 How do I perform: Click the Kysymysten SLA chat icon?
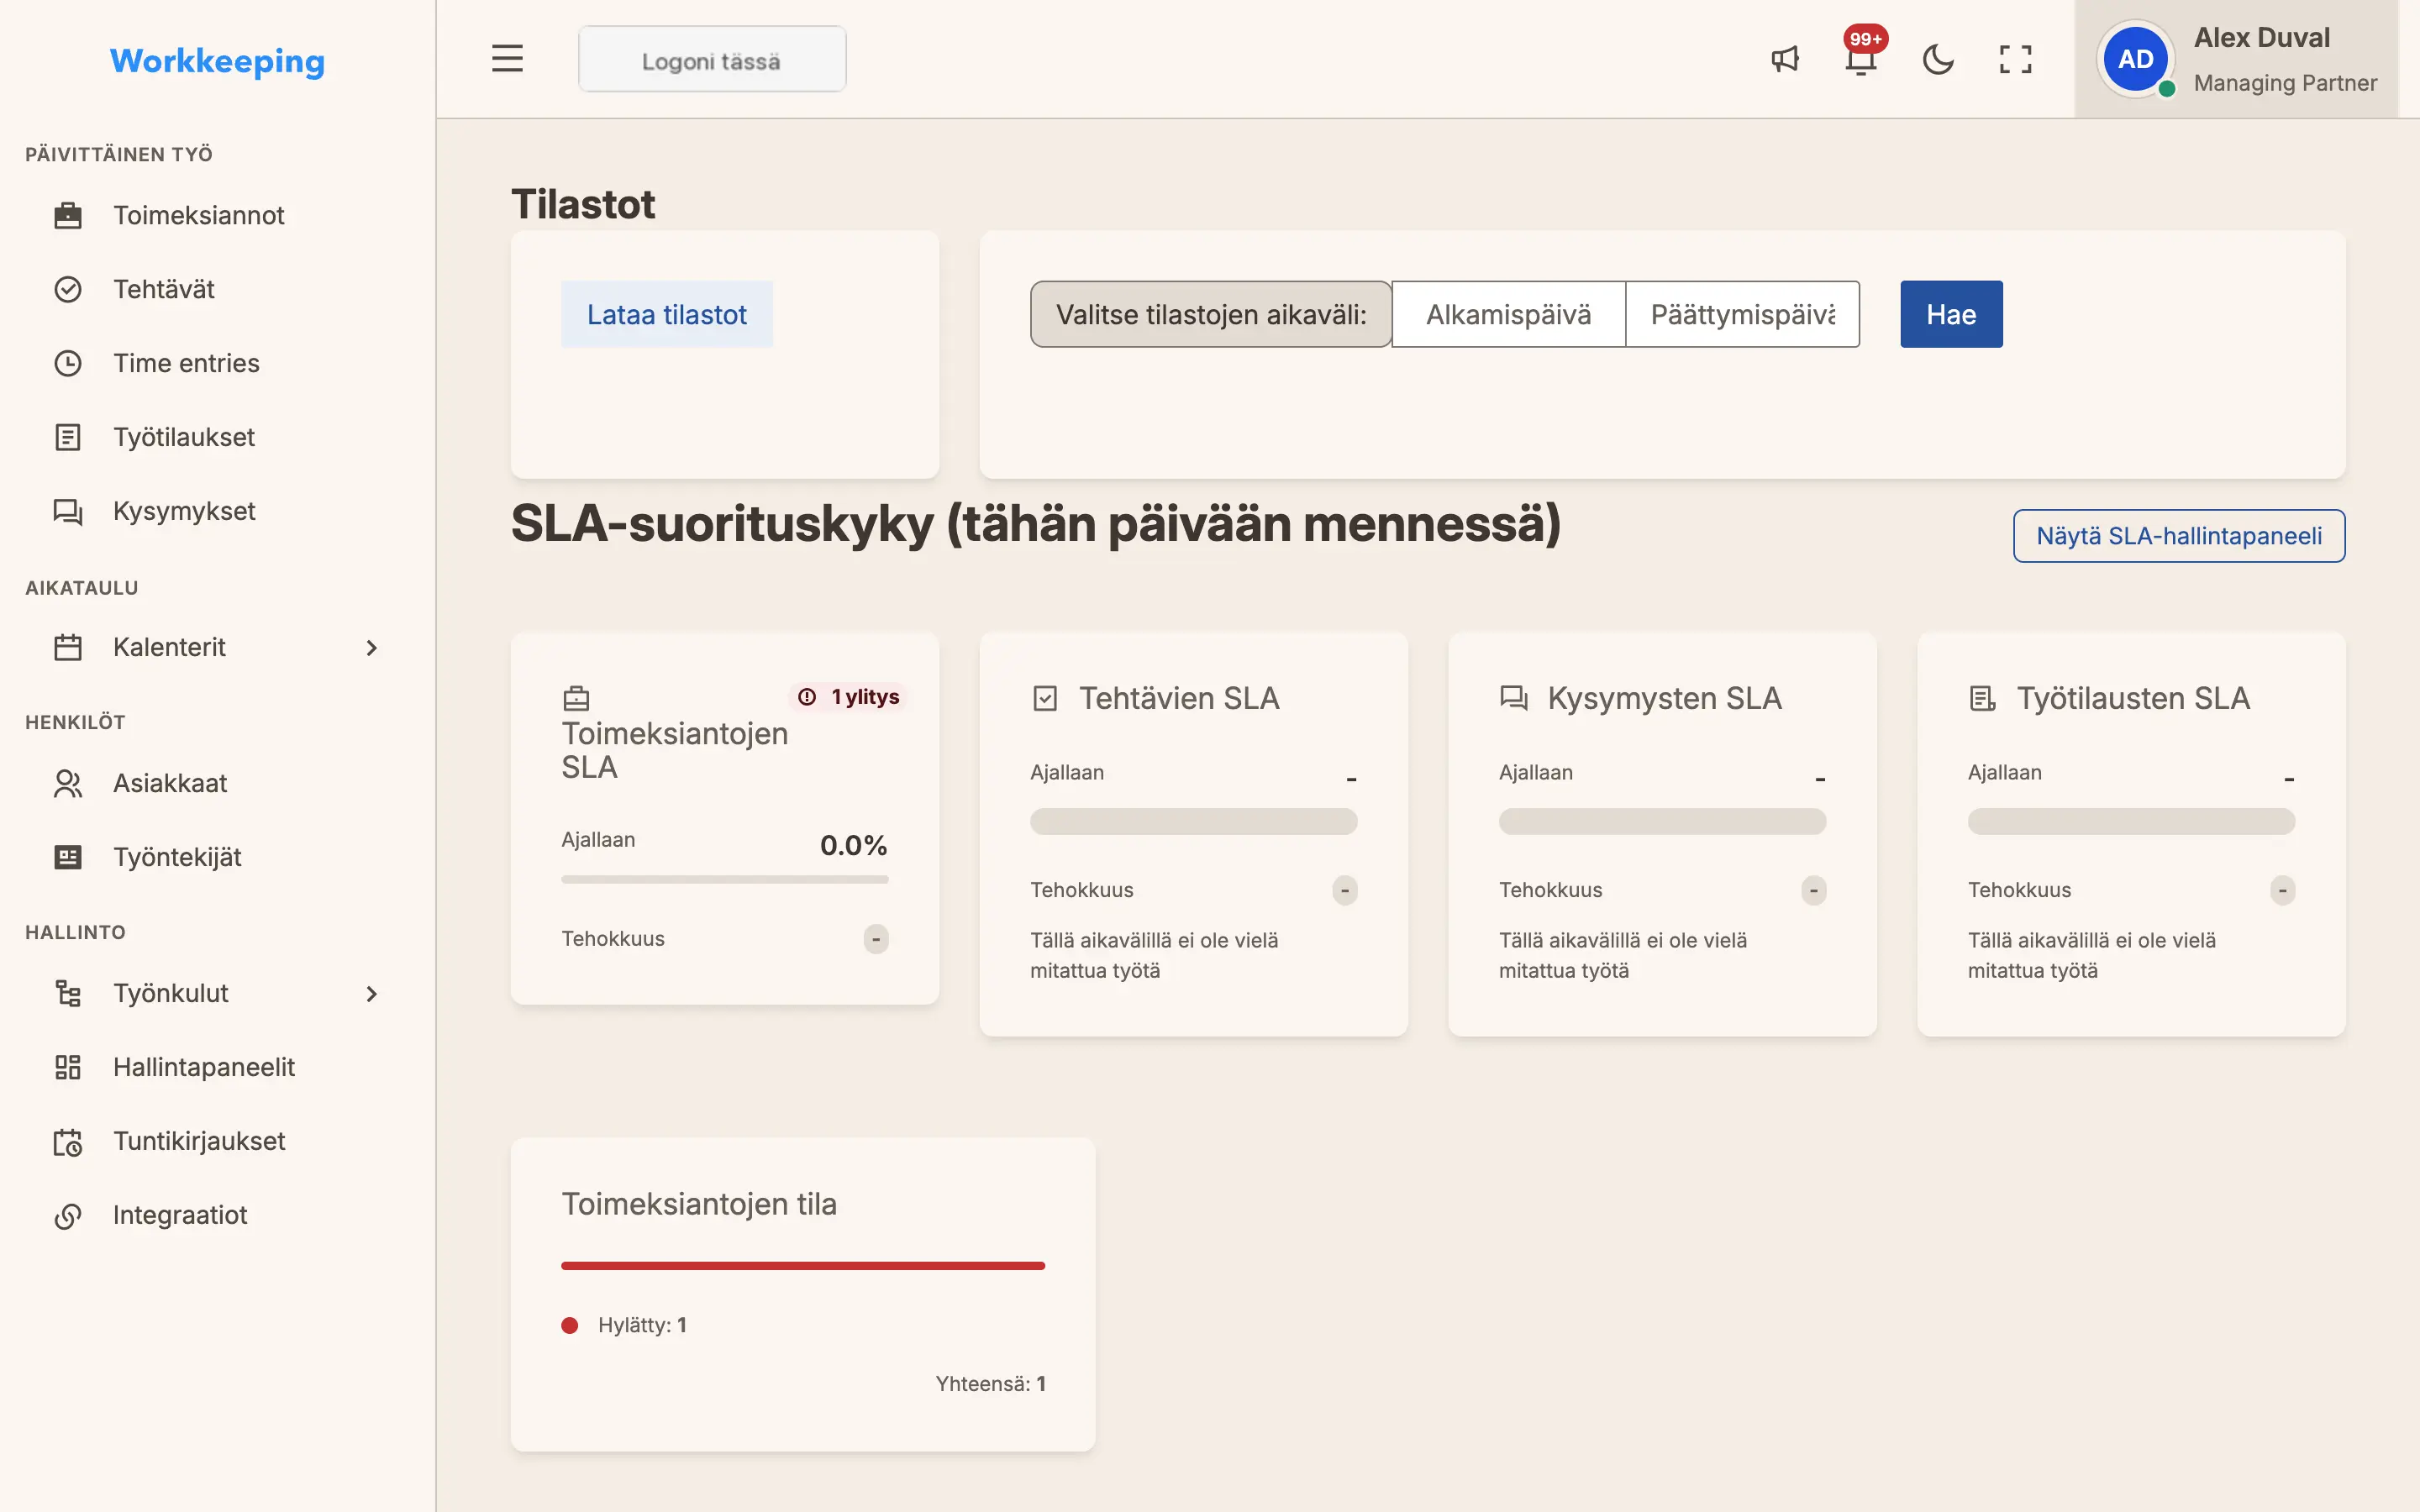click(1514, 698)
